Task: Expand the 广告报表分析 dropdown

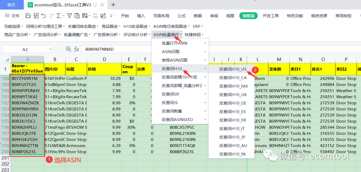Action: coord(107,35)
